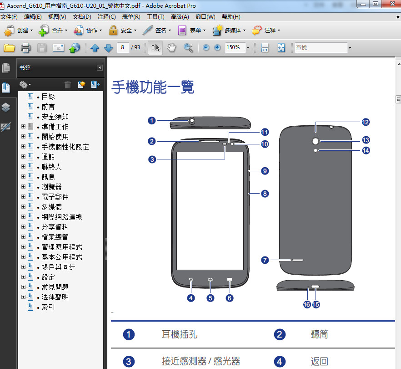Choose the Marquee Zoom tool
401x369 pixels.
(189, 48)
